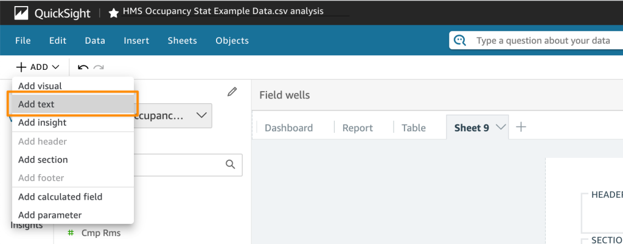Click the undo arrow icon
Screen dimensions: 623x244
83,67
